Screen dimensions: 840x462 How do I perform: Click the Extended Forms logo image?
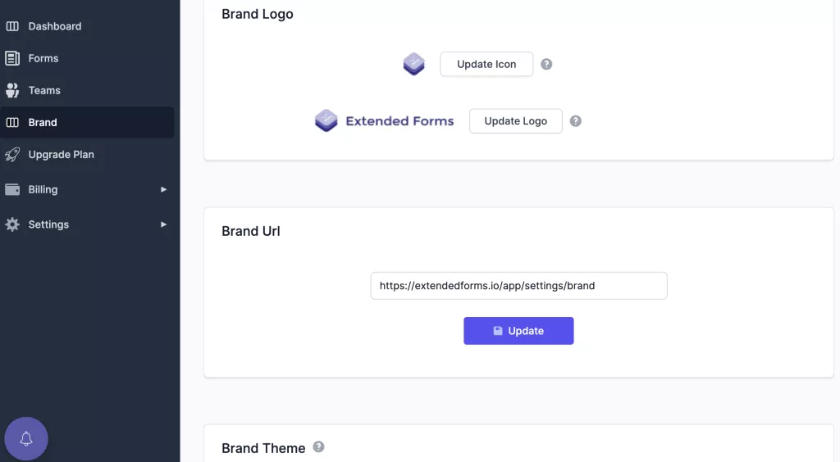(x=384, y=121)
